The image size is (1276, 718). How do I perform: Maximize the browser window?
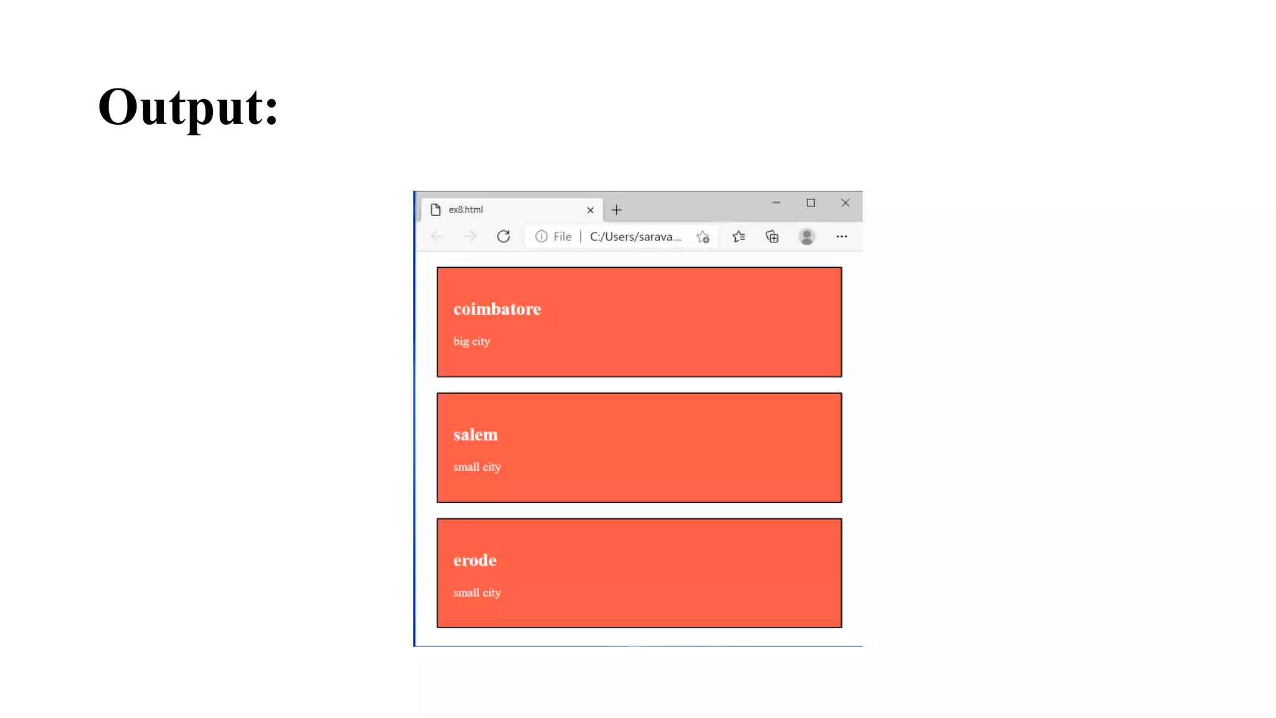pos(811,203)
